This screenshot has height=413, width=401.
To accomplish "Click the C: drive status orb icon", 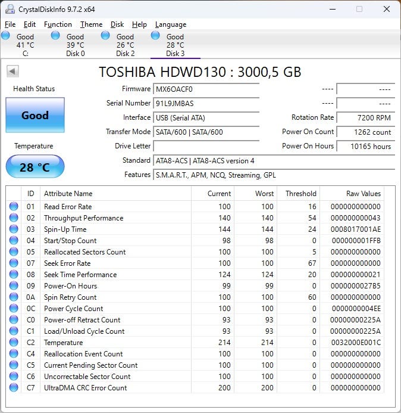I will tap(6, 36).
